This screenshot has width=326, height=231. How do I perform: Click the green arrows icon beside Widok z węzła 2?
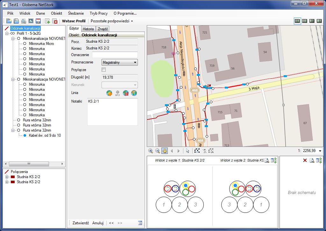tap(274, 160)
